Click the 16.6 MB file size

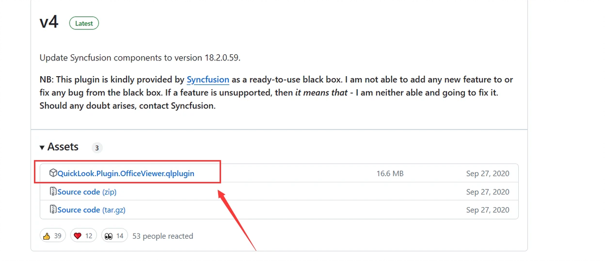click(390, 173)
